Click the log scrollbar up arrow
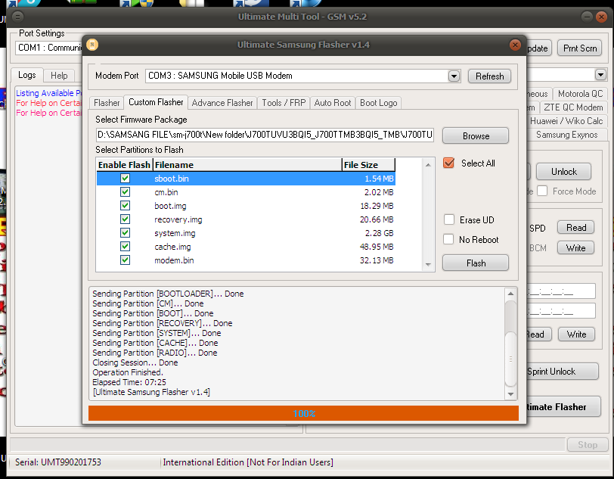 coord(510,293)
